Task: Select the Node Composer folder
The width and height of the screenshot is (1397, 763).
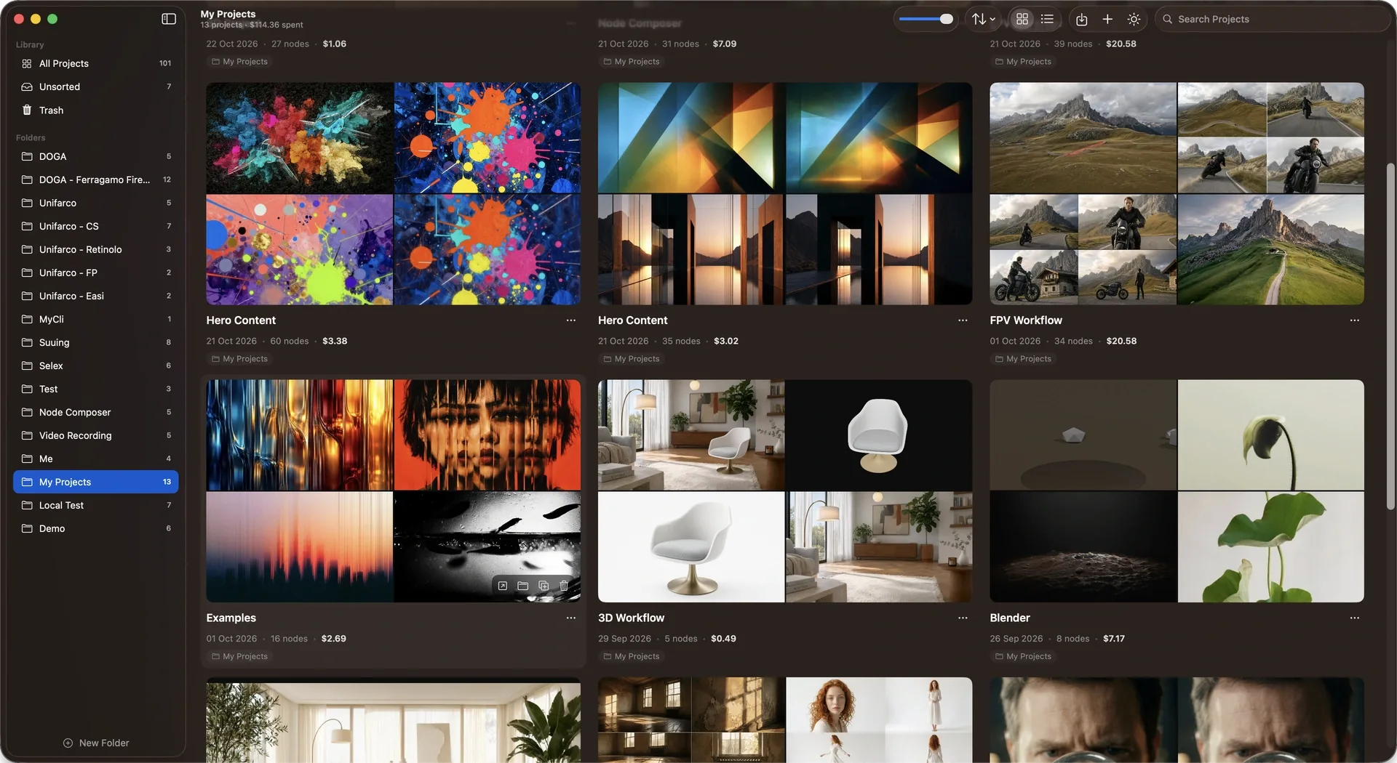Action: coord(96,412)
